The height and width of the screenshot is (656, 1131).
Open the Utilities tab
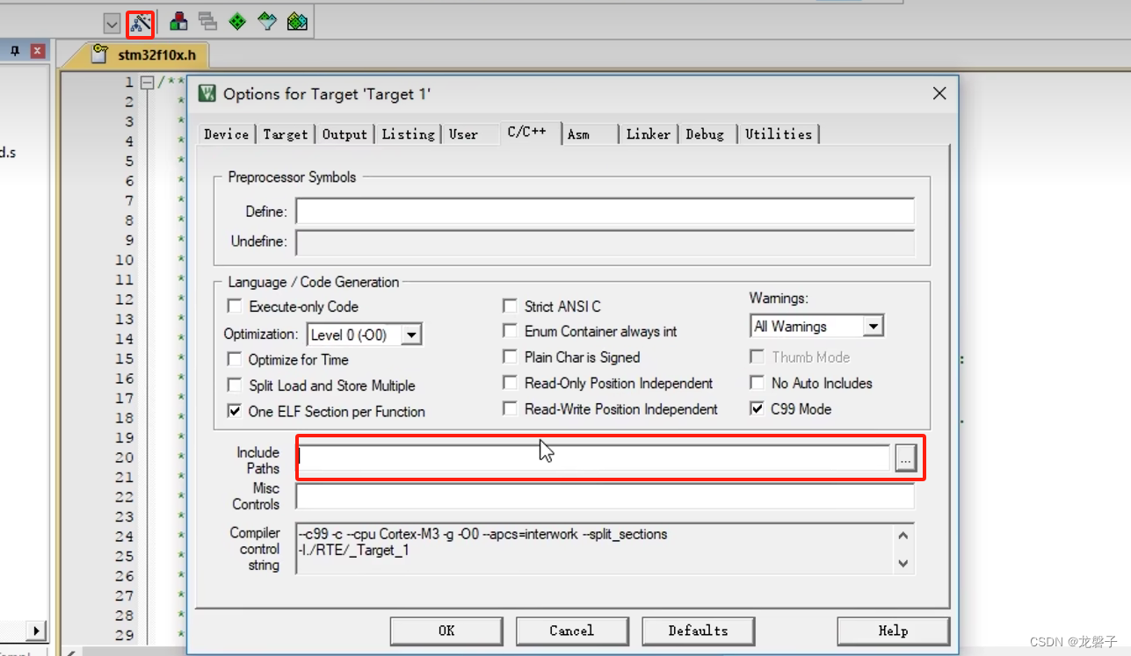point(779,134)
